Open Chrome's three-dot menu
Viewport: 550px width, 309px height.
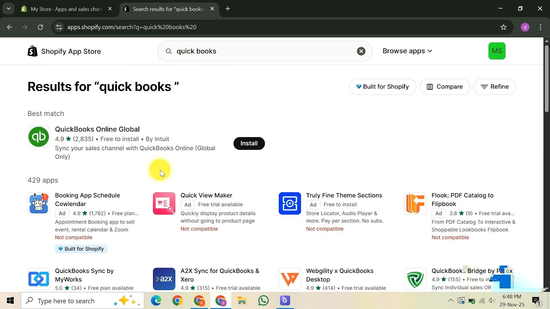coord(540,27)
